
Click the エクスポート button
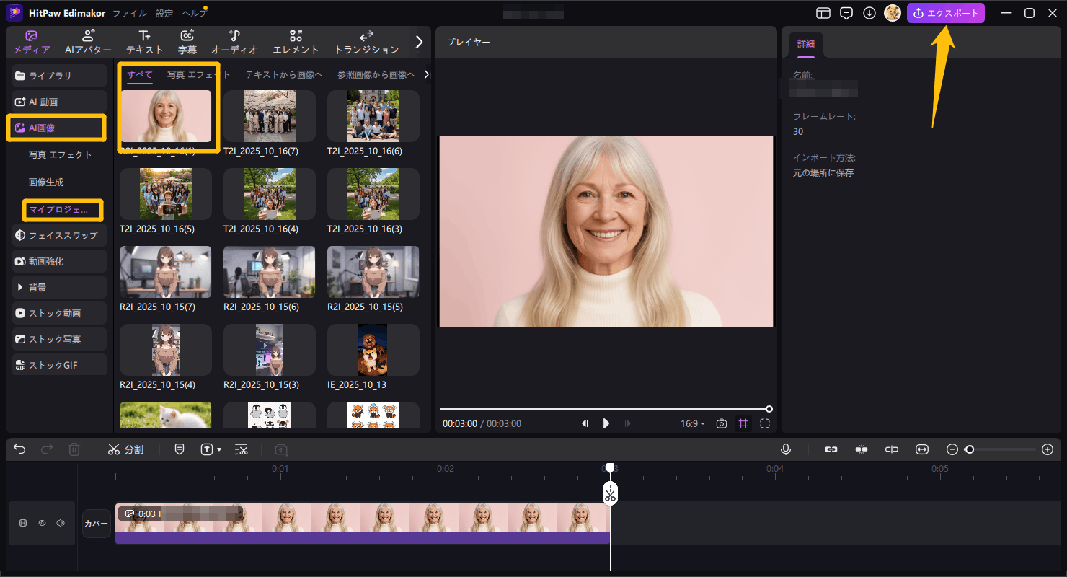pos(945,13)
